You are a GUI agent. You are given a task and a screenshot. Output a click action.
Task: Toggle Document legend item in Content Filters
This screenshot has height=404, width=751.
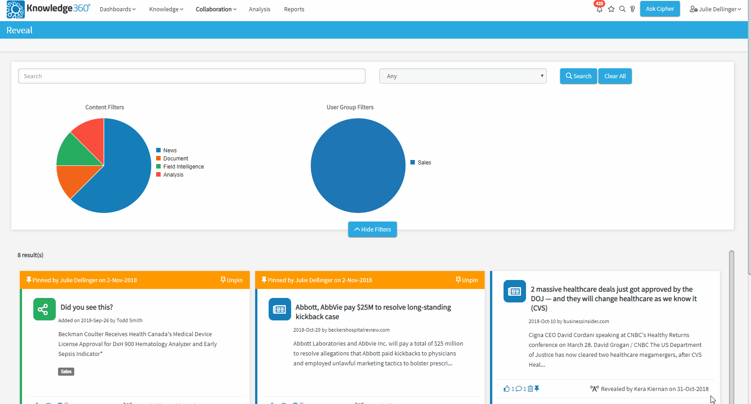[172, 159]
